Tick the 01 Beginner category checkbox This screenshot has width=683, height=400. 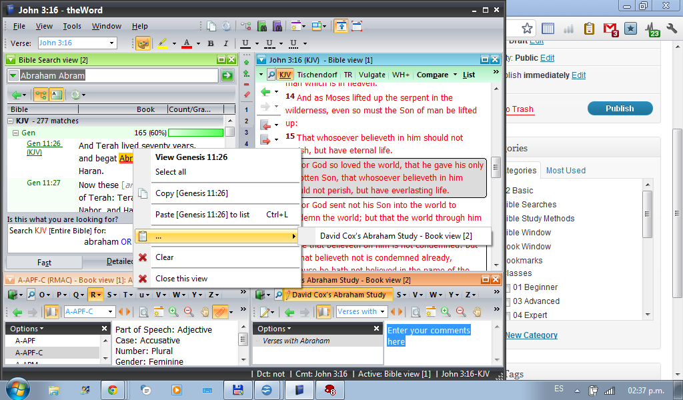click(x=508, y=288)
